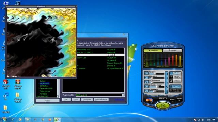The height and width of the screenshot is (122, 218).
Task: Click the green DFX Power button
Action: [x=163, y=105]
